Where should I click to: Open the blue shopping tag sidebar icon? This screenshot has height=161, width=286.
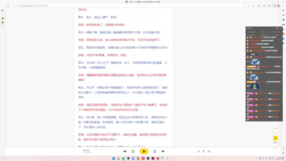coord(283,20)
